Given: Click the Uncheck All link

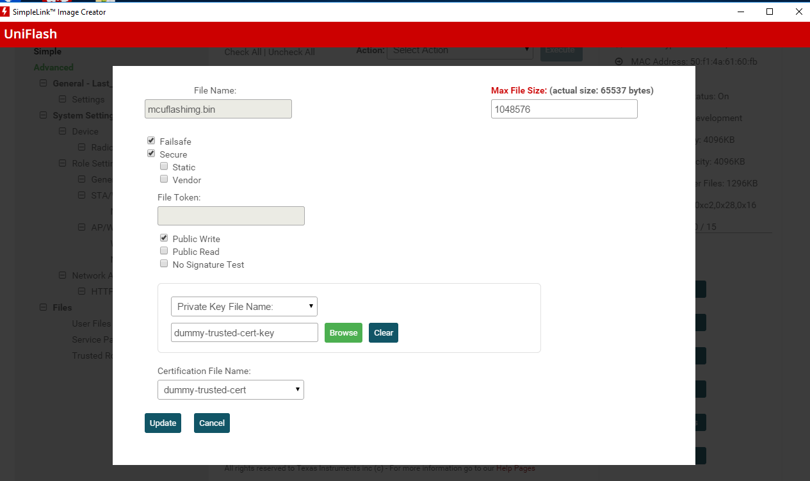Looking at the screenshot, I should (x=291, y=53).
